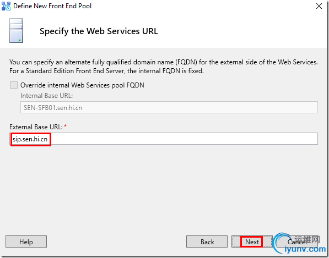This screenshot has width=329, height=258.
Task: Click the External Base URL label
Action: pos(36,127)
